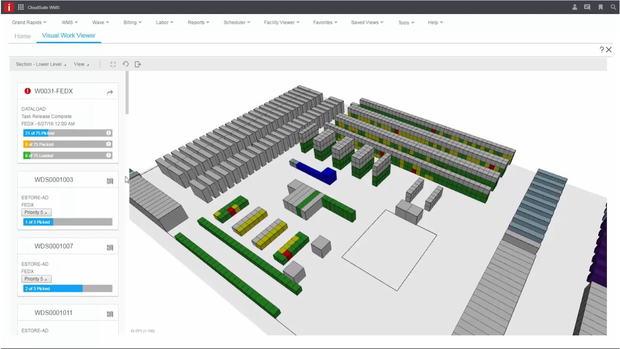Select the WDS0001003 card title

(x=54, y=180)
